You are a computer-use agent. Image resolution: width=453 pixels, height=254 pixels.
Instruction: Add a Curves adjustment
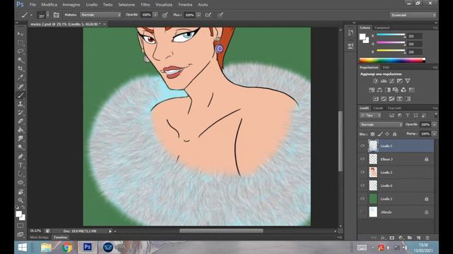(391, 81)
